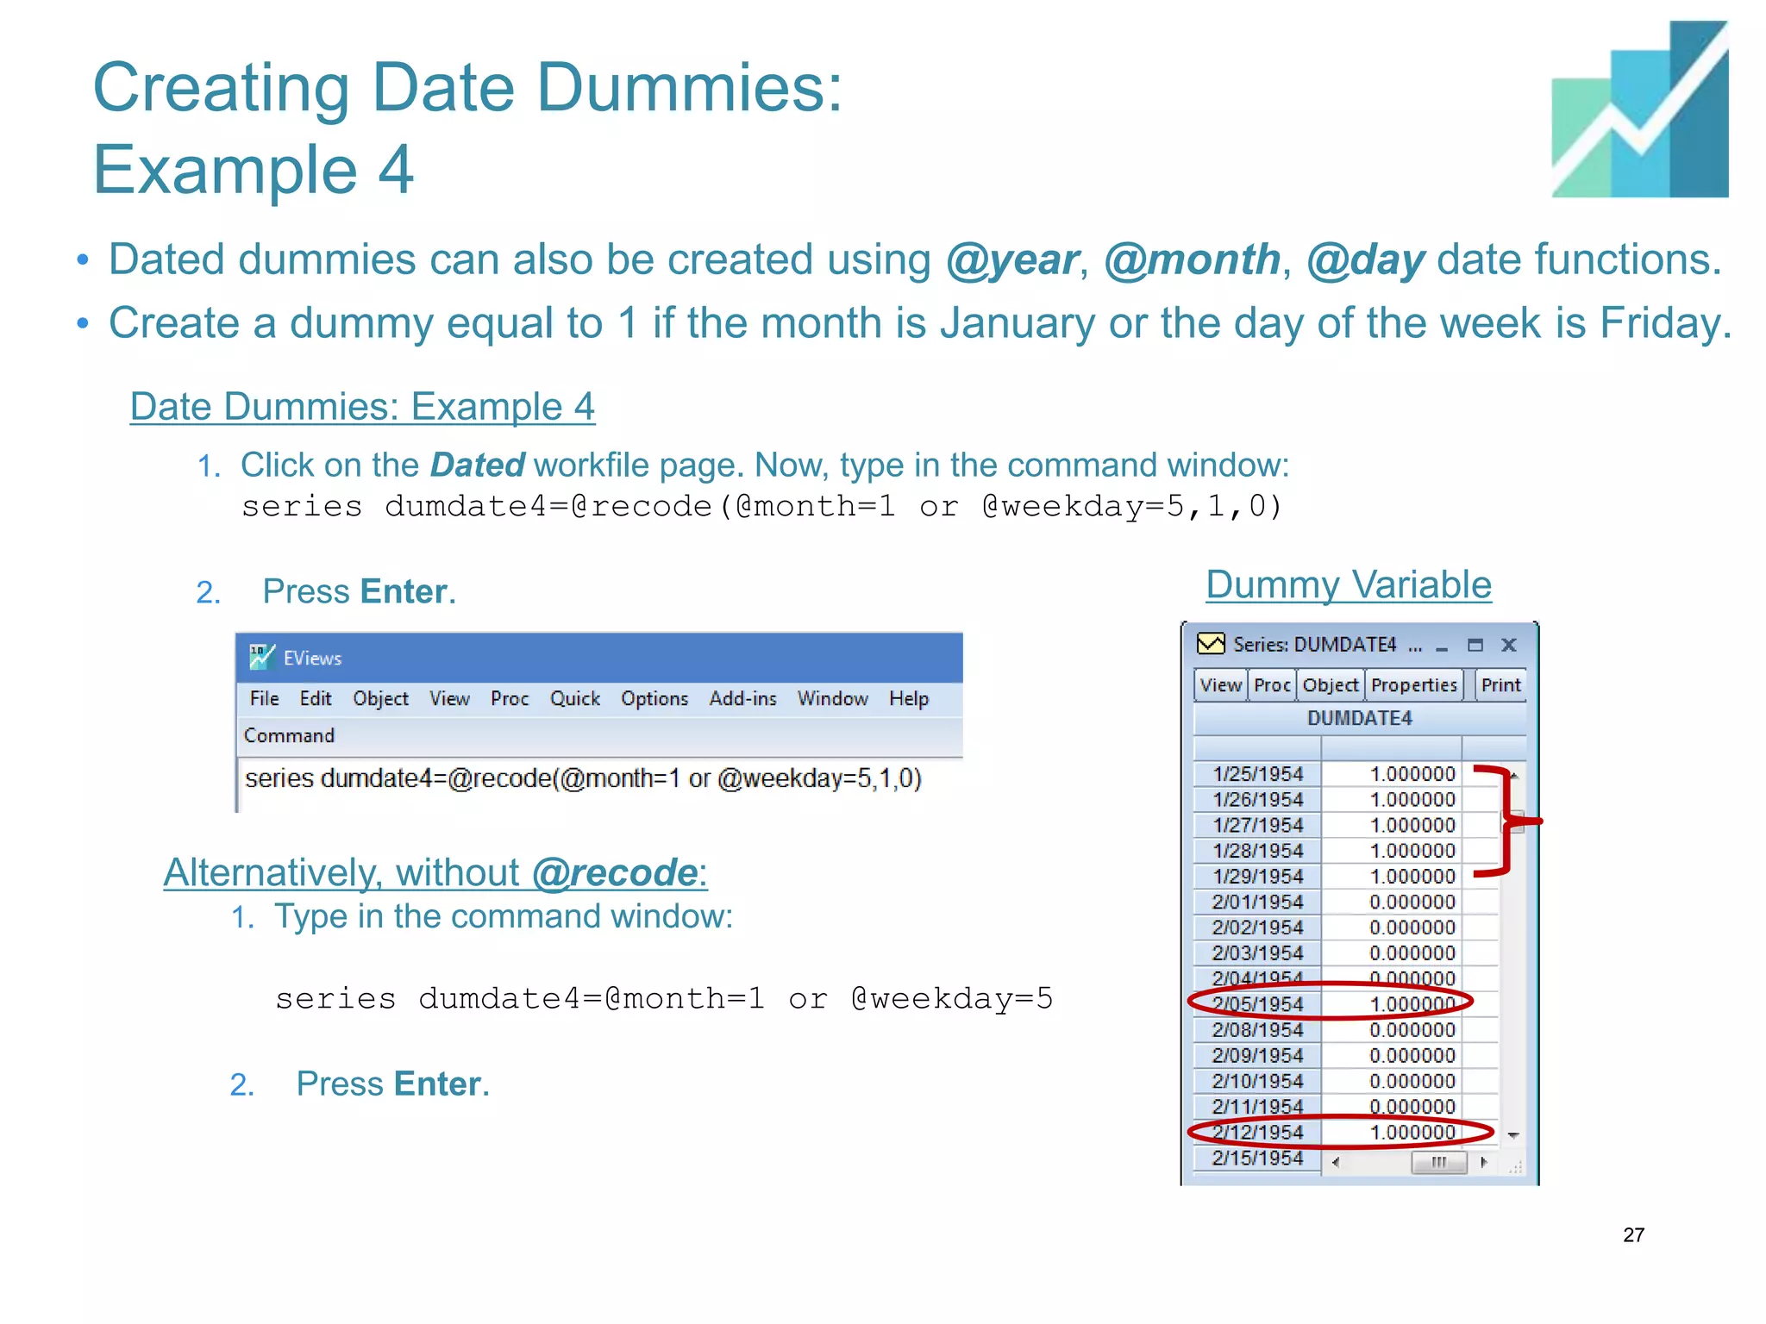The height and width of the screenshot is (1324, 1766).
Task: Select the 2/03/1954 date row
Action: [1257, 953]
